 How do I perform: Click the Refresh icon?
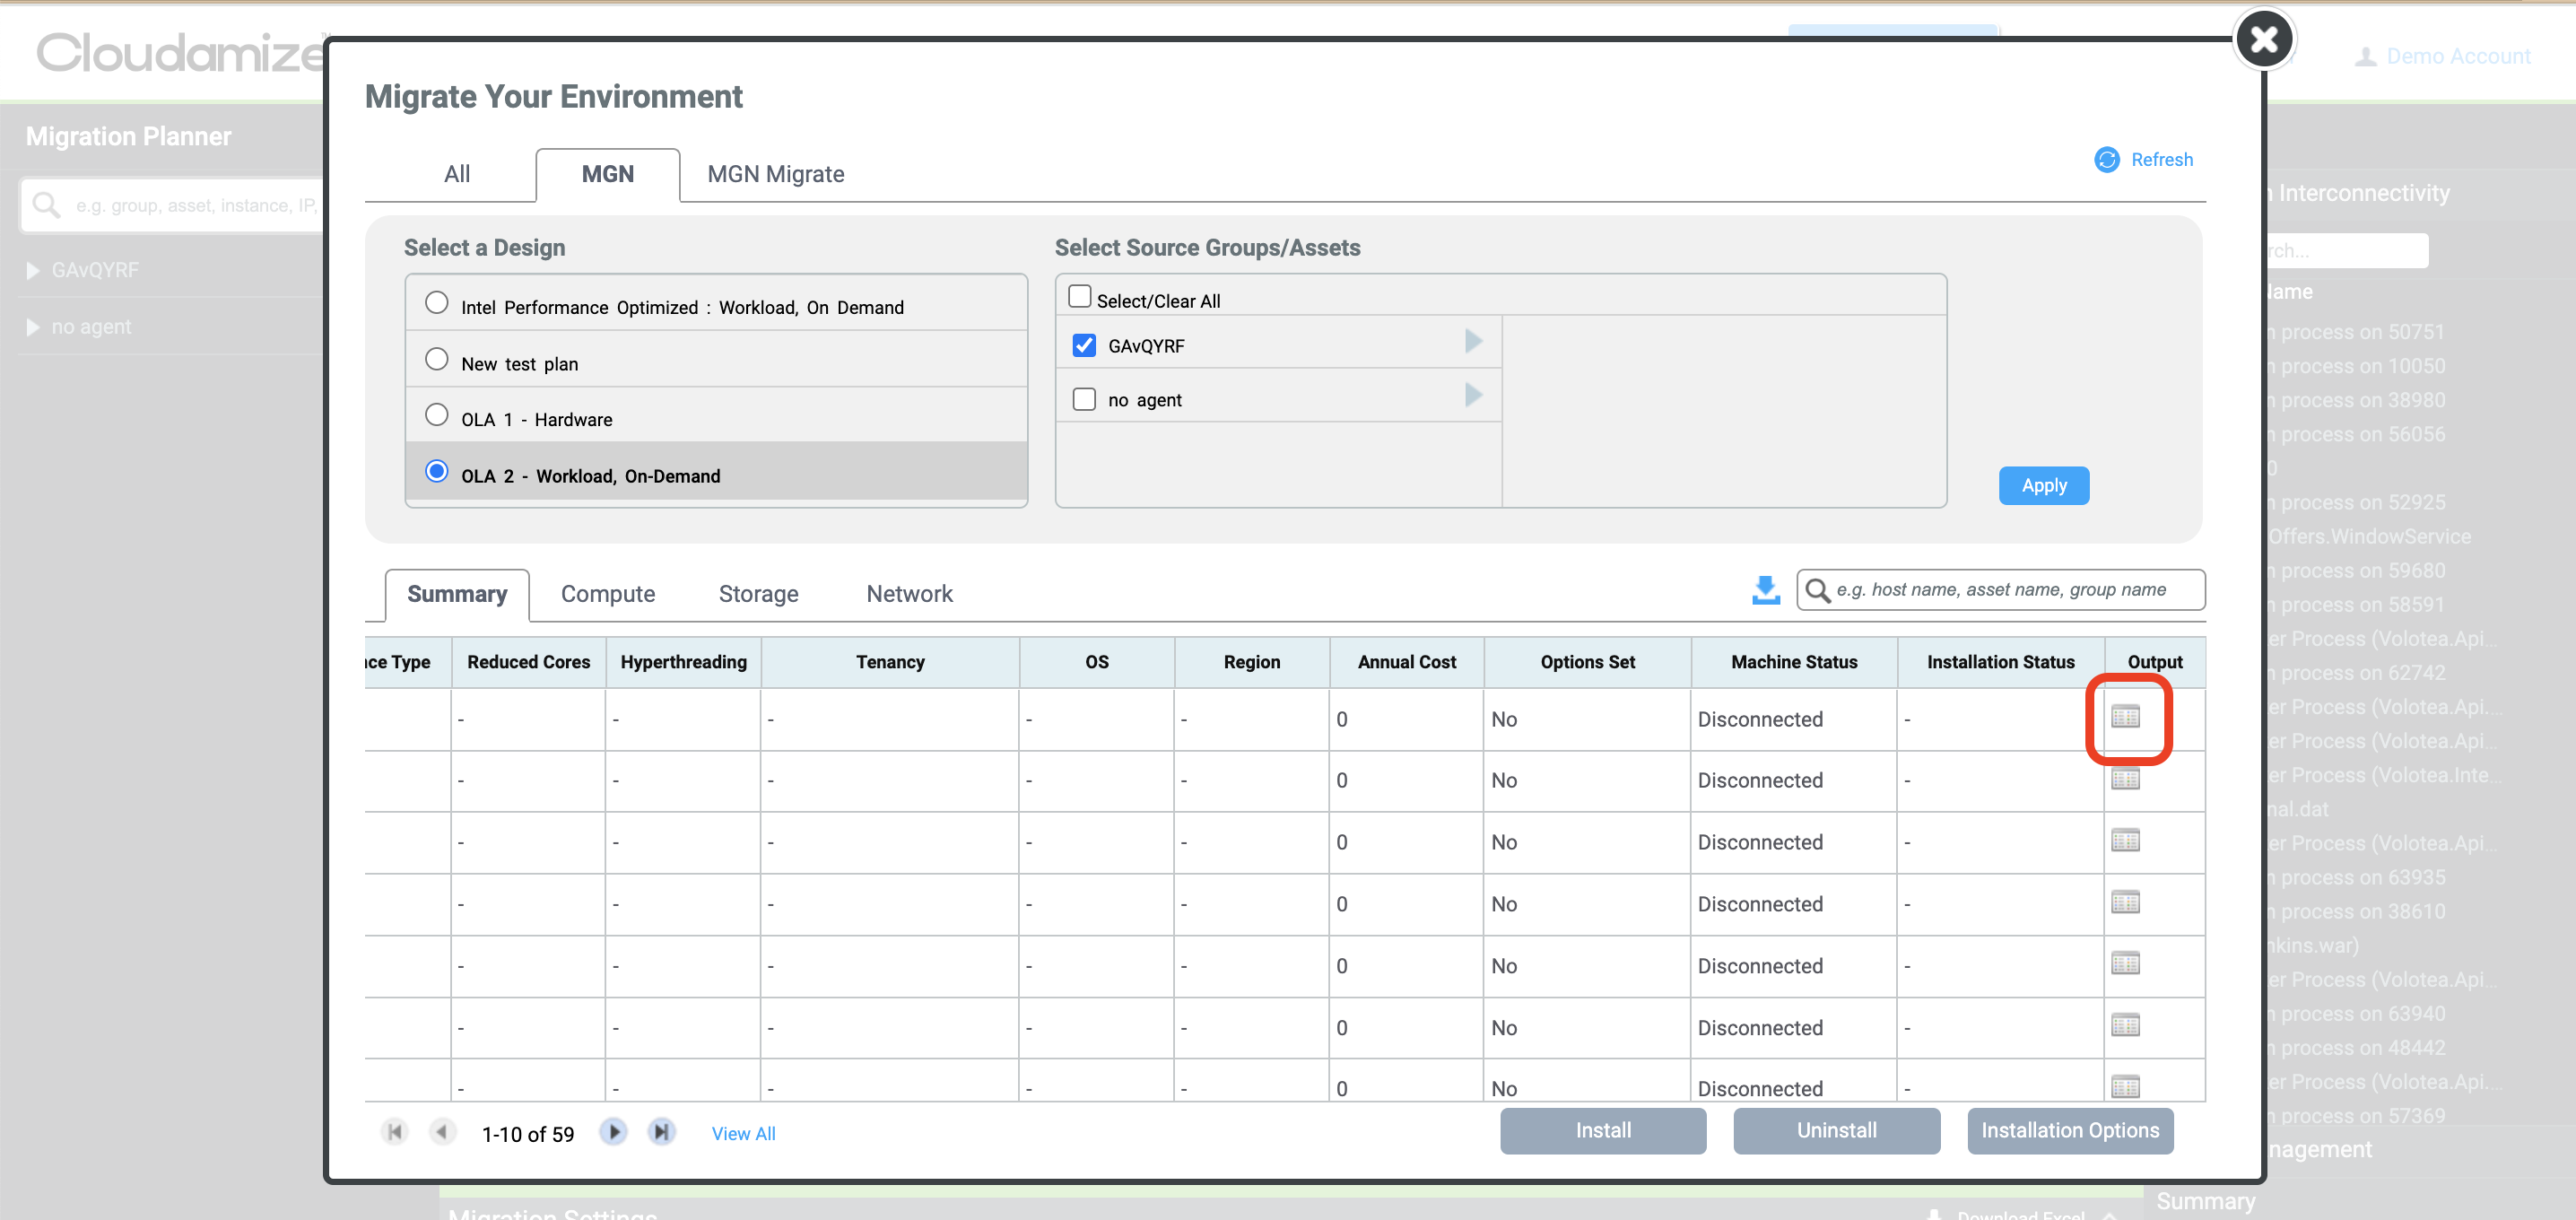pos(2107,160)
